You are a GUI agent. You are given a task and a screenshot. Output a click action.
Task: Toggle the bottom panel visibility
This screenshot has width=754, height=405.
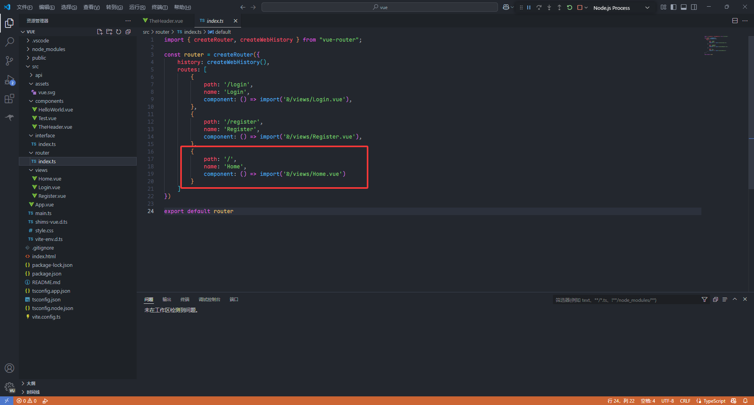684,7
